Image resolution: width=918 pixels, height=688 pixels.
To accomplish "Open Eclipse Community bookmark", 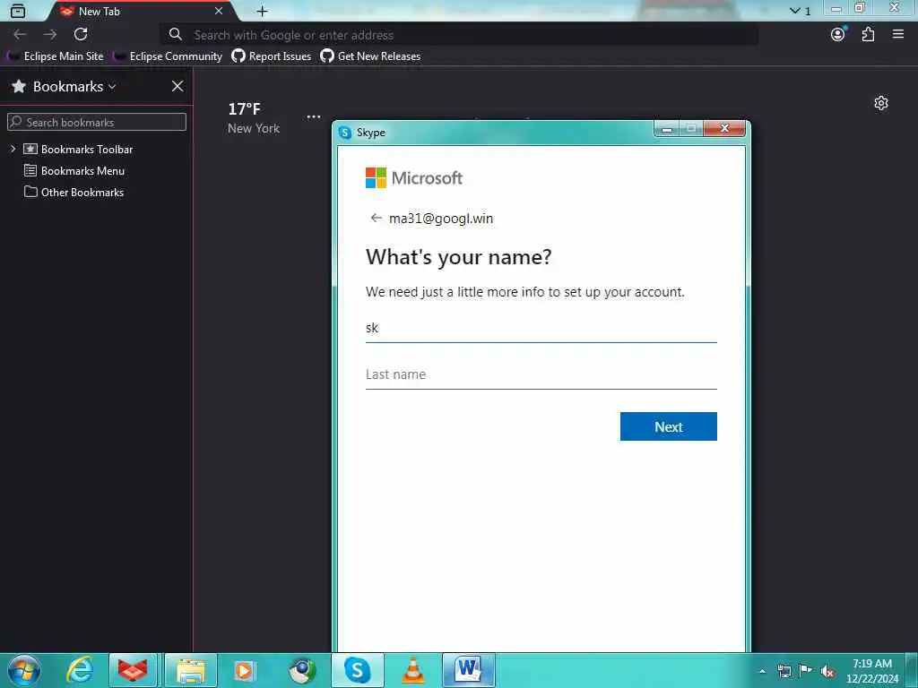I will pyautogui.click(x=168, y=56).
